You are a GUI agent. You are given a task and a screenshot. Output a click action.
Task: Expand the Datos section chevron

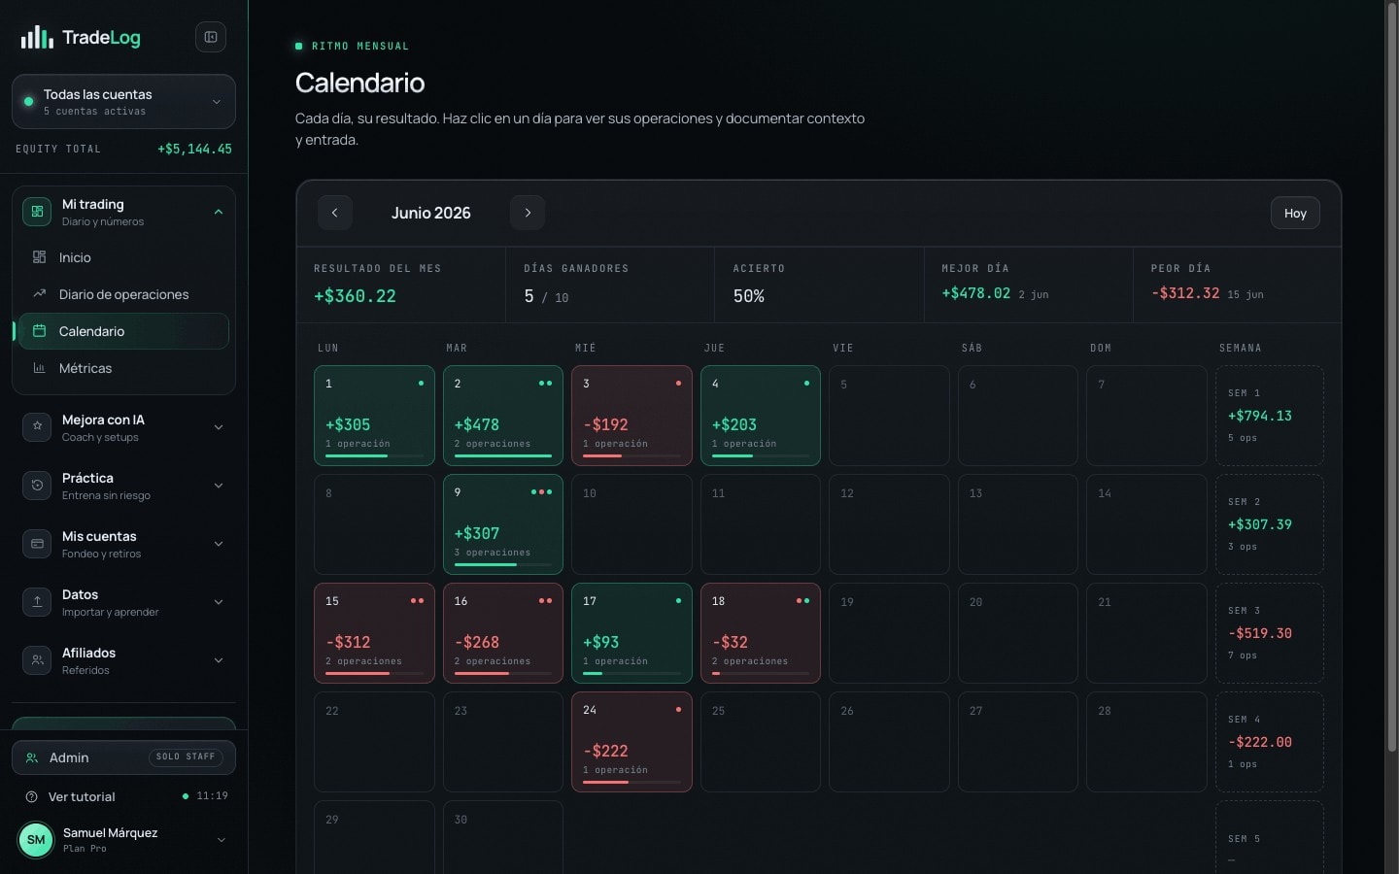(x=219, y=602)
